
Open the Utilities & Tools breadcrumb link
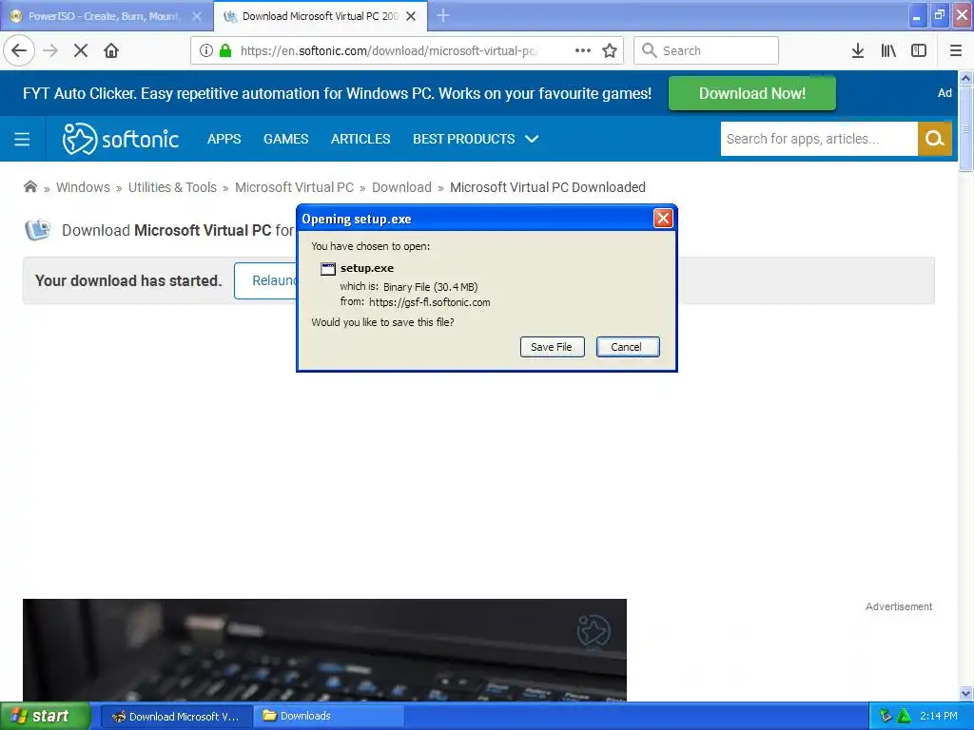point(172,187)
